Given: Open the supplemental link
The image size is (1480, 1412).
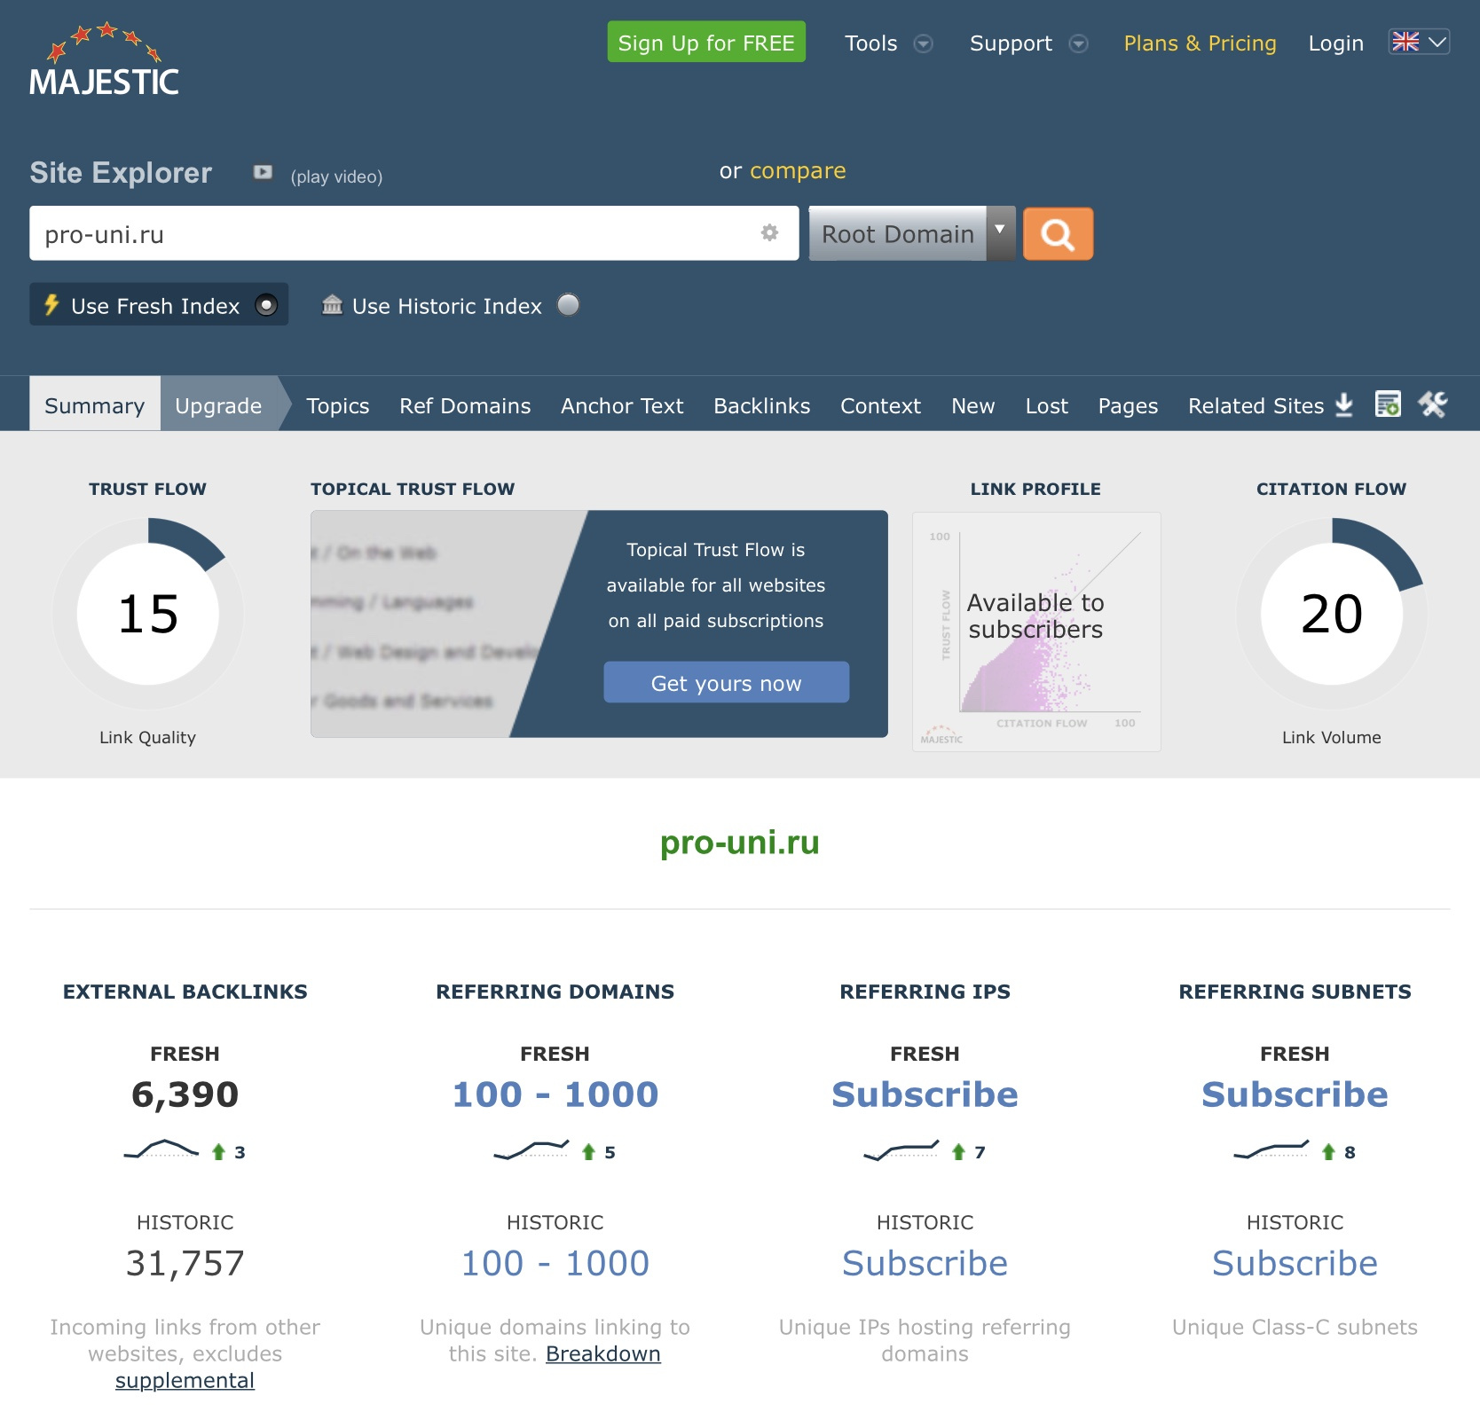Looking at the screenshot, I should pos(185,1380).
